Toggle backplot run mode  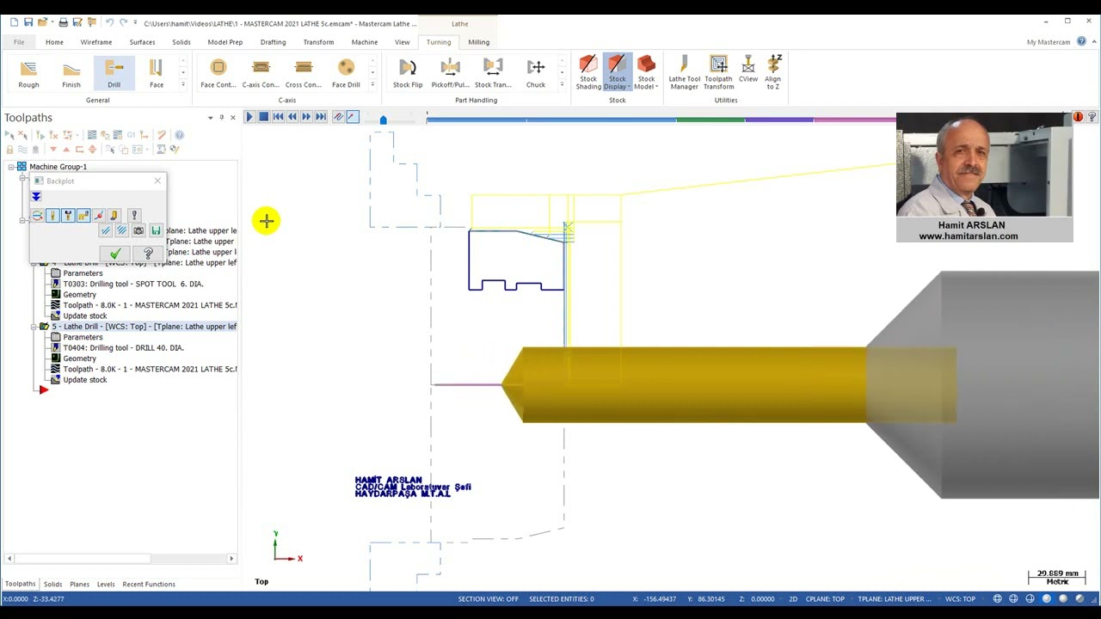[353, 117]
